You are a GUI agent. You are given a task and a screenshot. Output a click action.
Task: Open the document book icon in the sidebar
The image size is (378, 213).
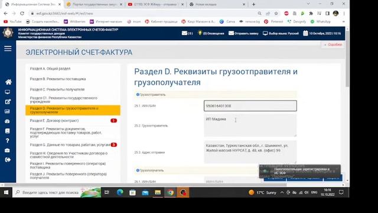[8, 131]
